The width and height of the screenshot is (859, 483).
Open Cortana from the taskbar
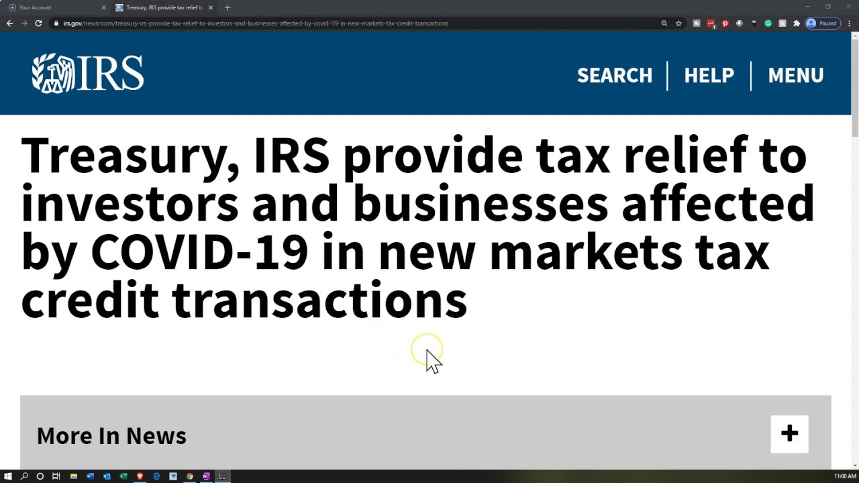(x=40, y=476)
